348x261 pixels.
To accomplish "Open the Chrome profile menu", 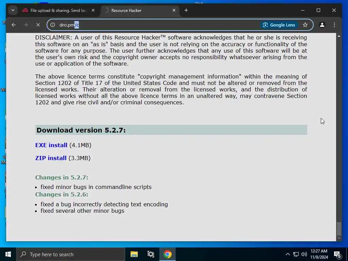I will click(x=322, y=25).
